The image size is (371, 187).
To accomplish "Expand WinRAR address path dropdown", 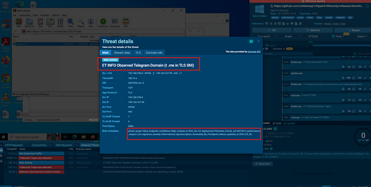I will click(x=183, y=31).
